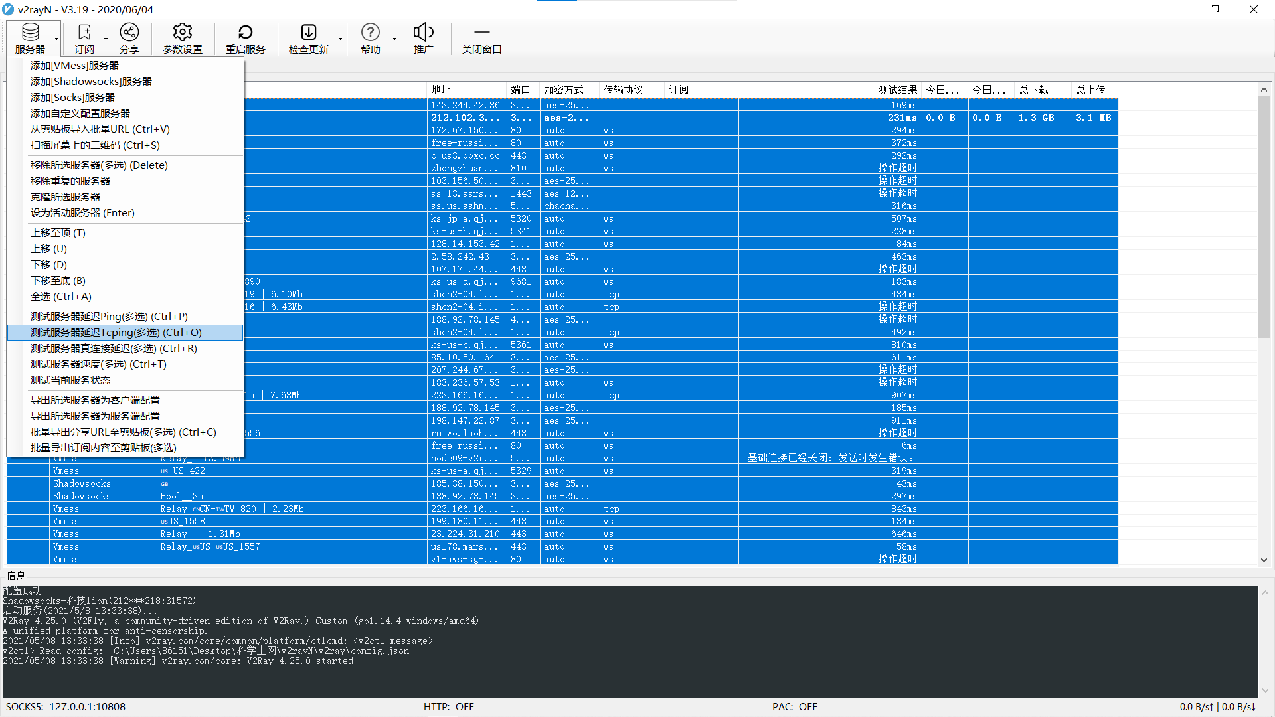Select the row named us US_422
Screen dimensions: 1275x717
point(562,471)
